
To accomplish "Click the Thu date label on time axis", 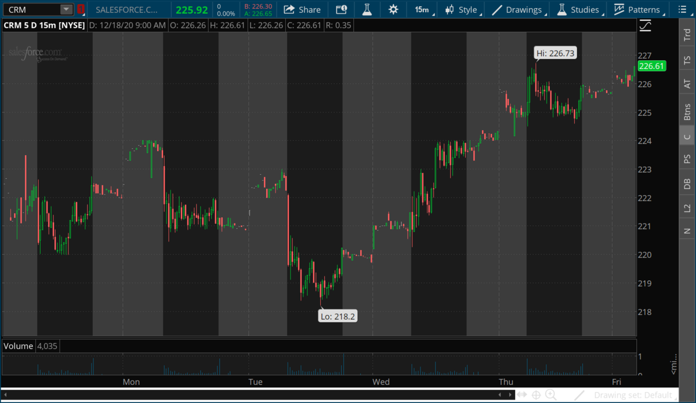I will coord(506,382).
